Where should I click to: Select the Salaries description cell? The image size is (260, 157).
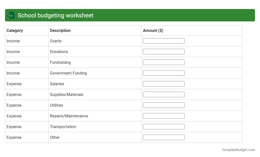tap(57, 84)
